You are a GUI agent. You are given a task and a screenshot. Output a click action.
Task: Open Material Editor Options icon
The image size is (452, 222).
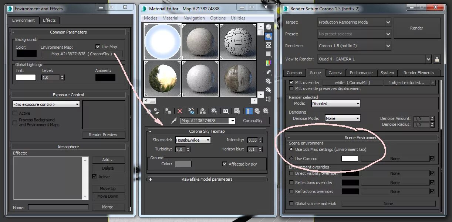tap(269, 80)
